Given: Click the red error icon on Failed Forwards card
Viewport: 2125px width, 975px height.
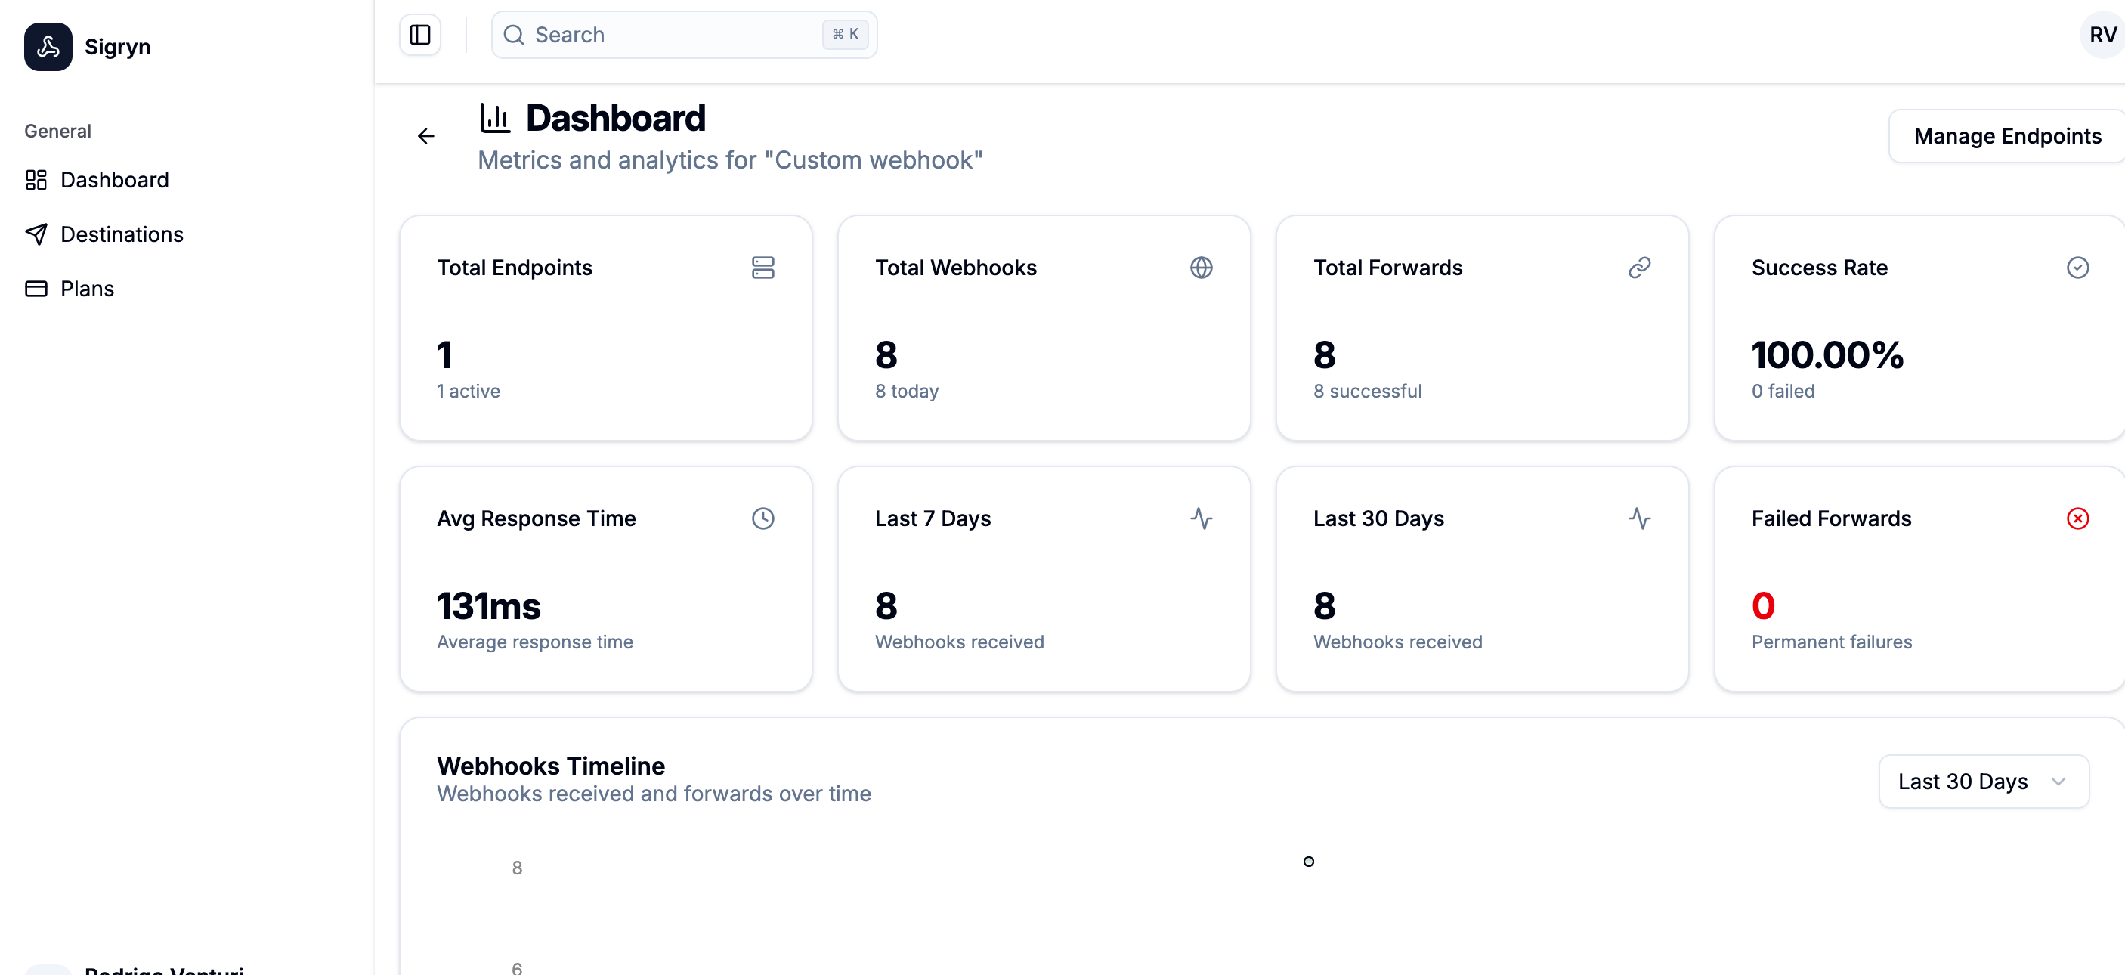Looking at the screenshot, I should [x=2078, y=518].
